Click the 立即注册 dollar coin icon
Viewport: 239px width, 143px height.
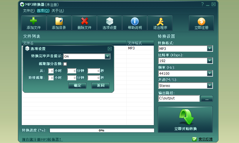(x=201, y=21)
